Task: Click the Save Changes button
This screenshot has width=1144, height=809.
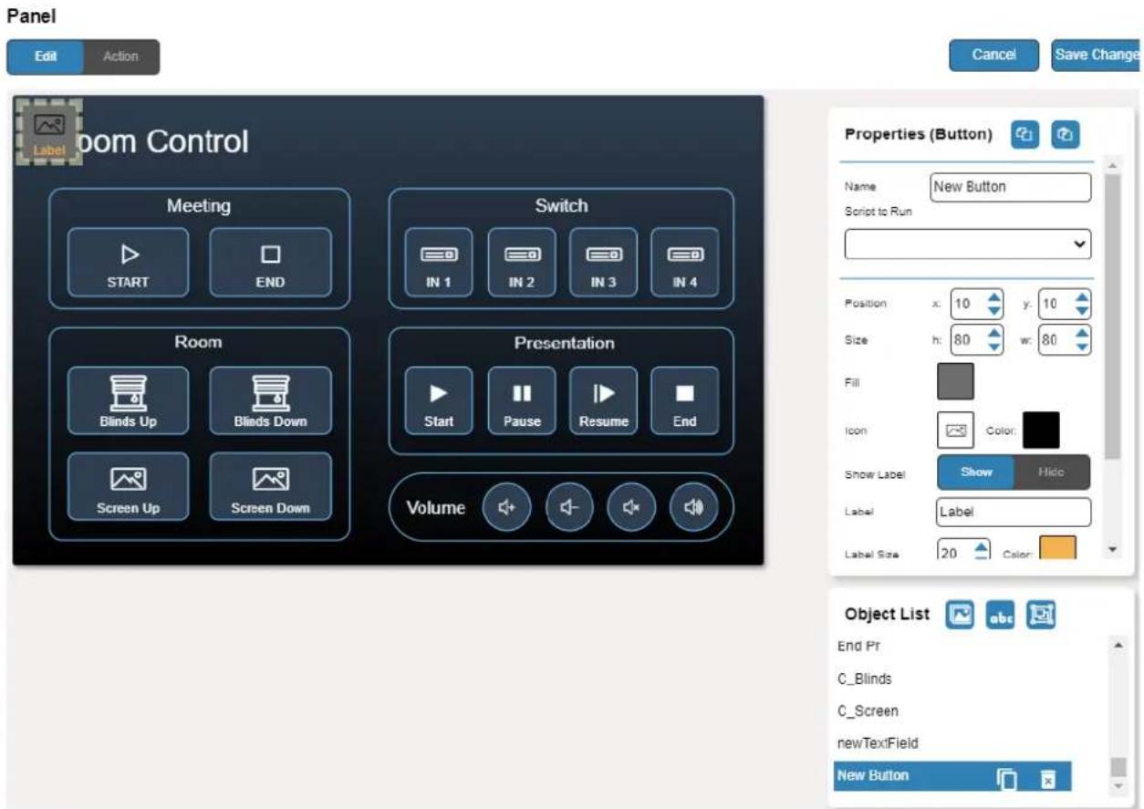Action: (1097, 55)
